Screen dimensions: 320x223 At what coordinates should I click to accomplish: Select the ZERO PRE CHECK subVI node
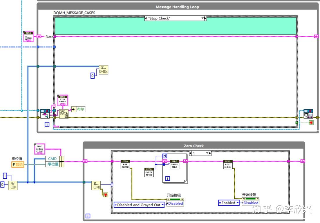click(125, 164)
